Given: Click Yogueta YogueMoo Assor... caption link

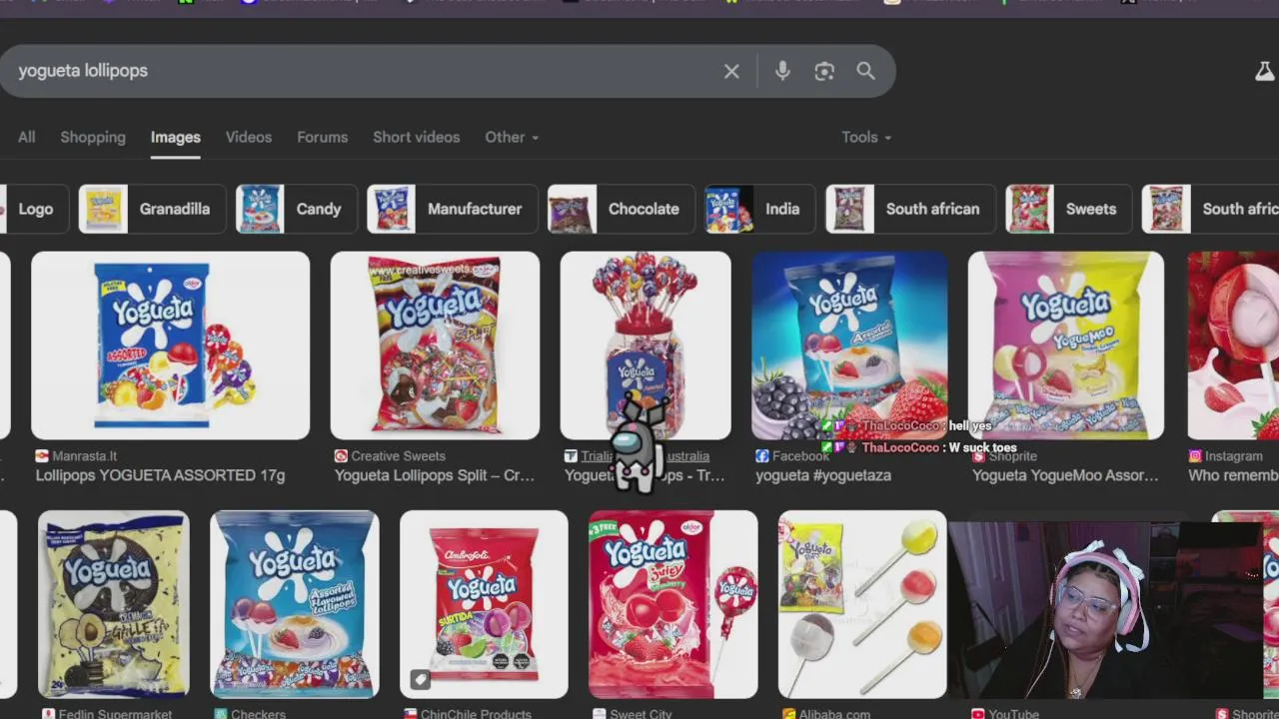Looking at the screenshot, I should coord(1065,475).
